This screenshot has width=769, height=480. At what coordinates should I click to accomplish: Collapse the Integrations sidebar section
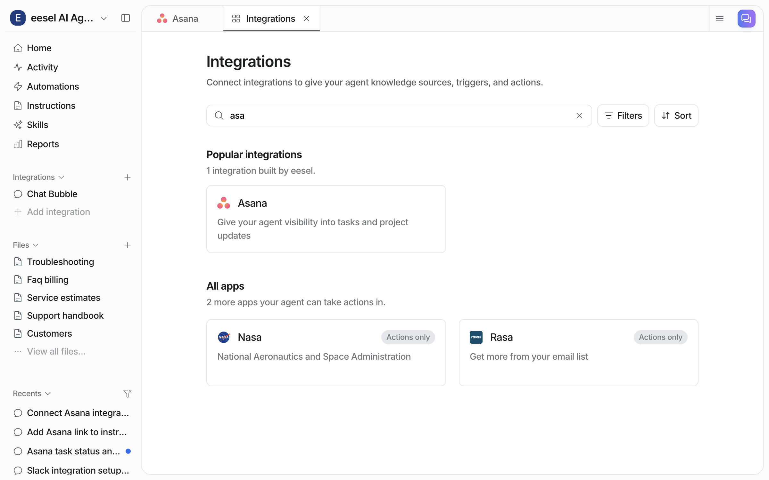click(38, 177)
